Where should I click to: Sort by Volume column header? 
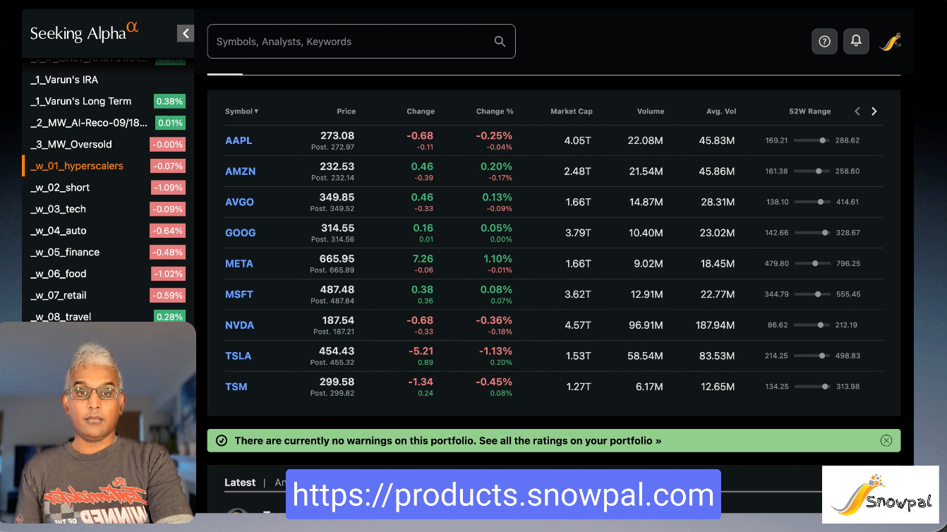(651, 111)
